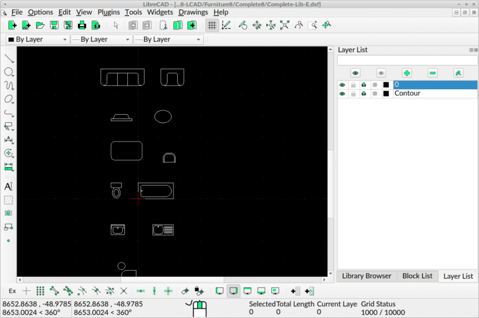Open the Modify tools in left toolbar
Screen dimensions: 479x318
[x=9, y=153]
